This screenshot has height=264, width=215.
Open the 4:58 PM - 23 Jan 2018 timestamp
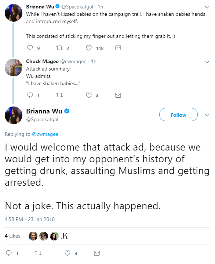[30, 219]
